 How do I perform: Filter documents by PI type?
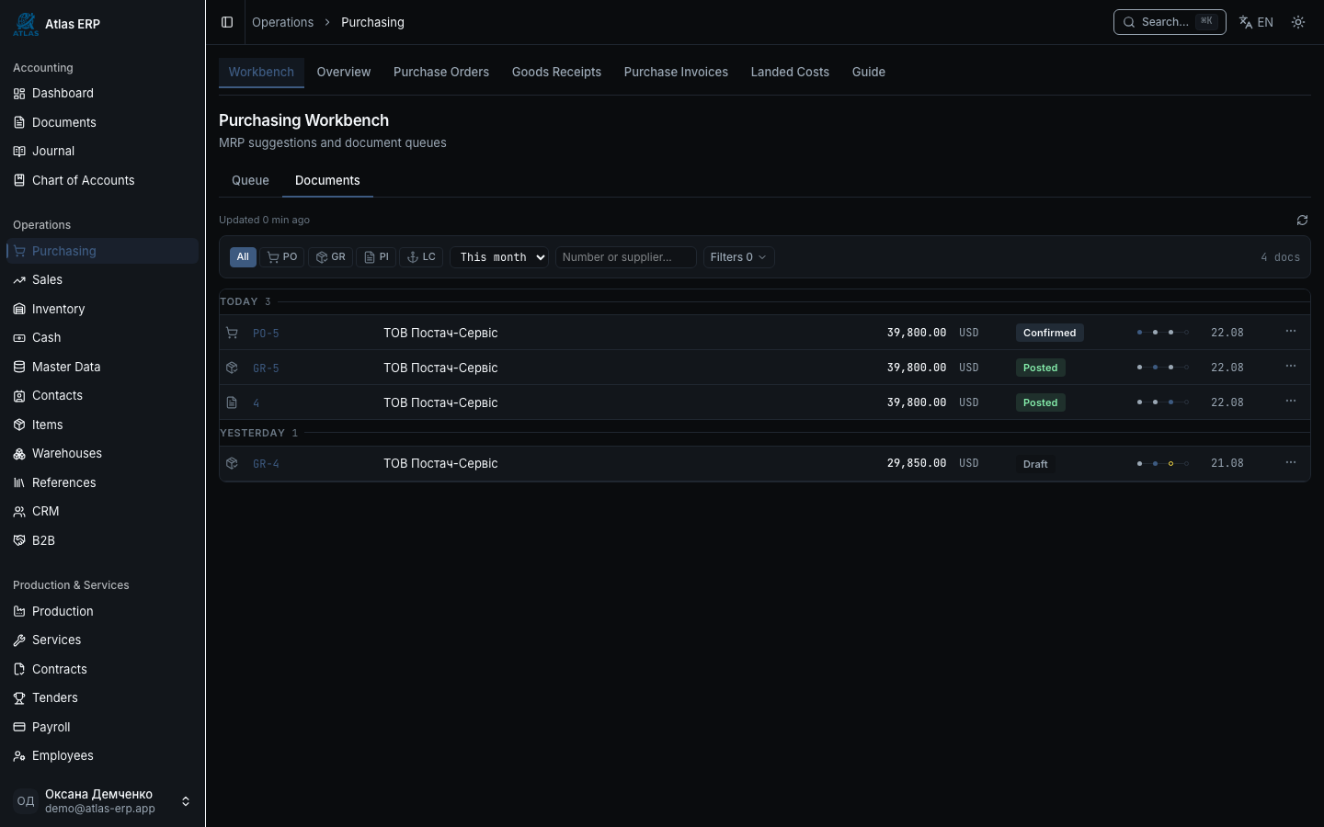coord(376,257)
